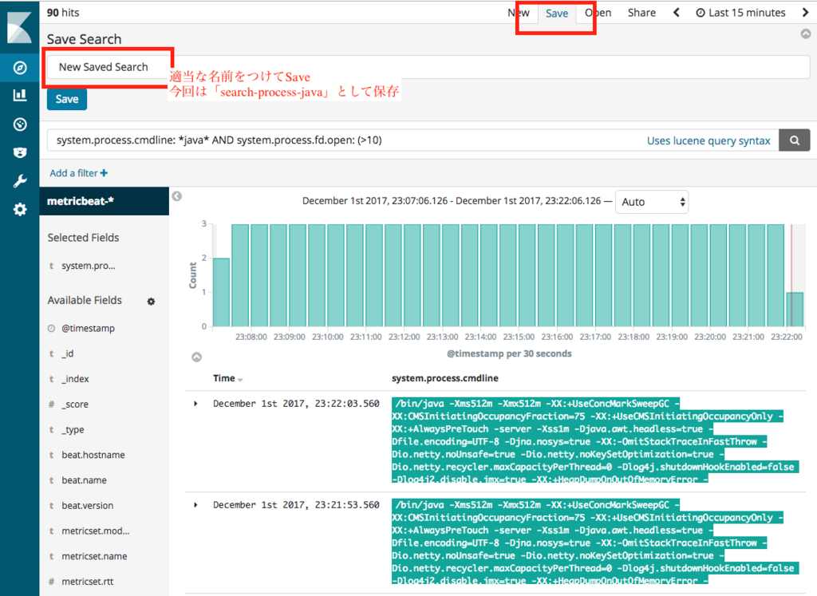The width and height of the screenshot is (817, 596).
Task: Click _score number type icon
Action: pyautogui.click(x=51, y=405)
